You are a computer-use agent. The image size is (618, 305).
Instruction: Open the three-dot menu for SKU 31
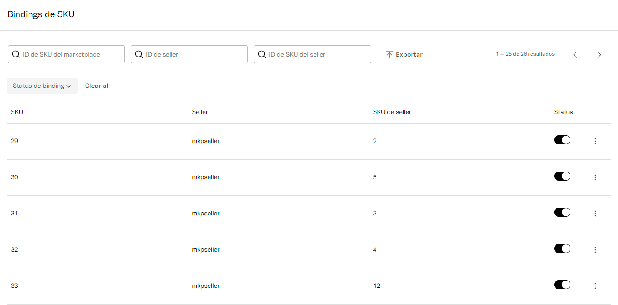[595, 214]
